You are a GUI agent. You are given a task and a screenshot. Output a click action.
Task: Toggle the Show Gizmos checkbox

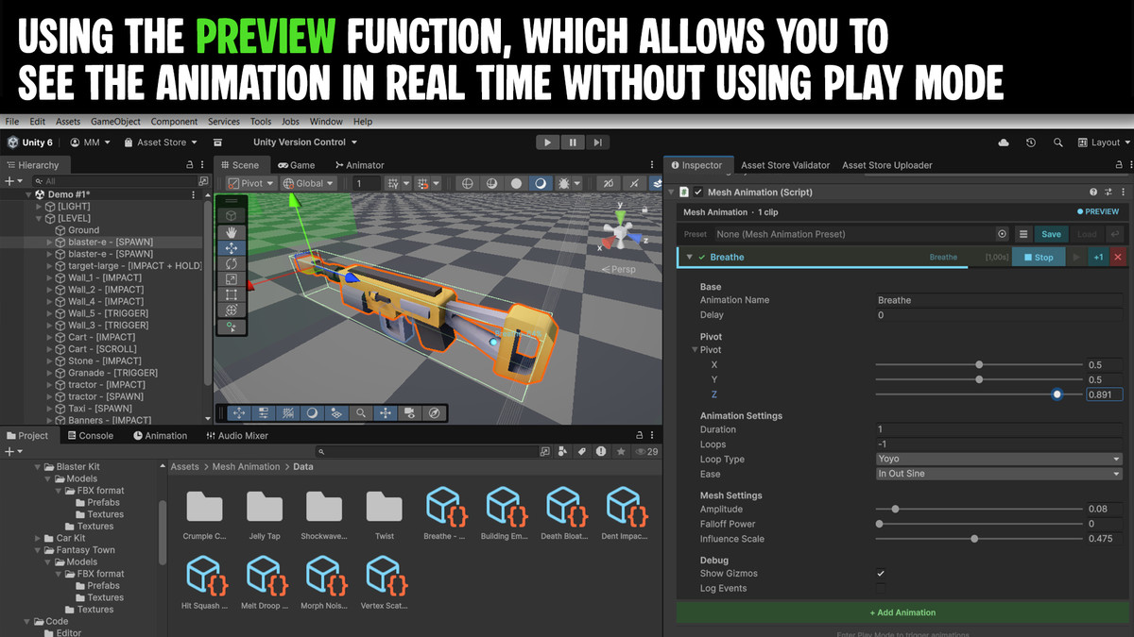click(x=881, y=573)
